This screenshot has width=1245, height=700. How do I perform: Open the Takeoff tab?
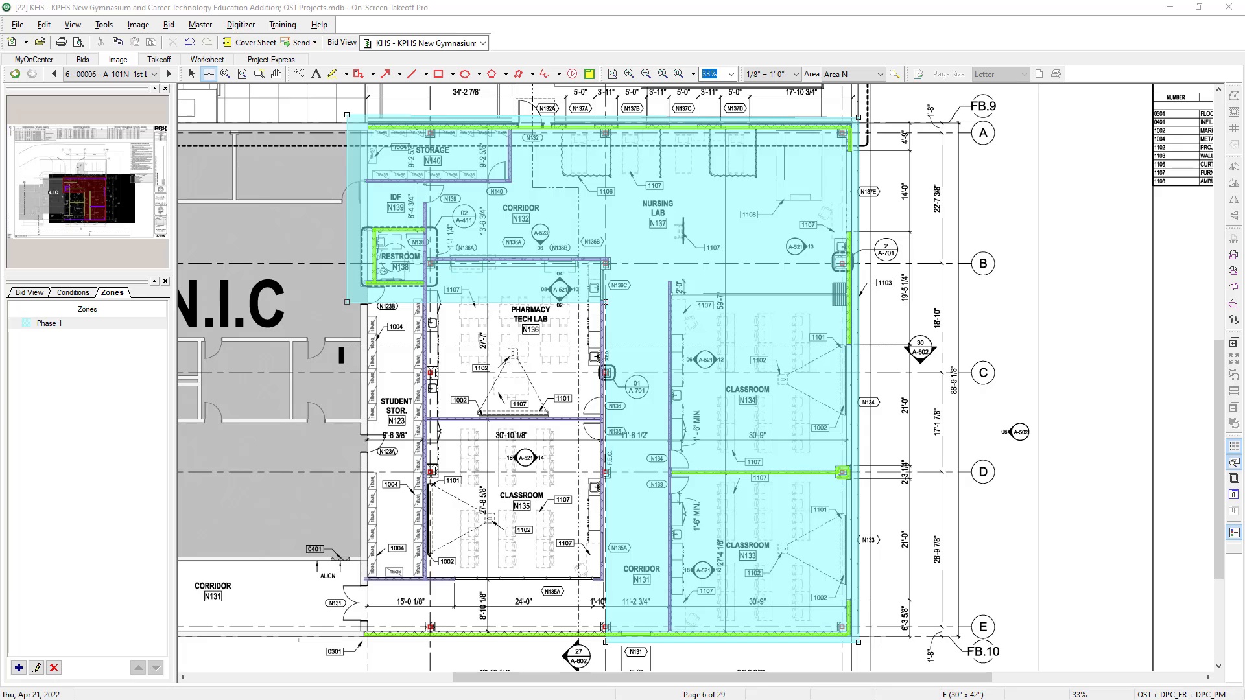[x=159, y=59]
